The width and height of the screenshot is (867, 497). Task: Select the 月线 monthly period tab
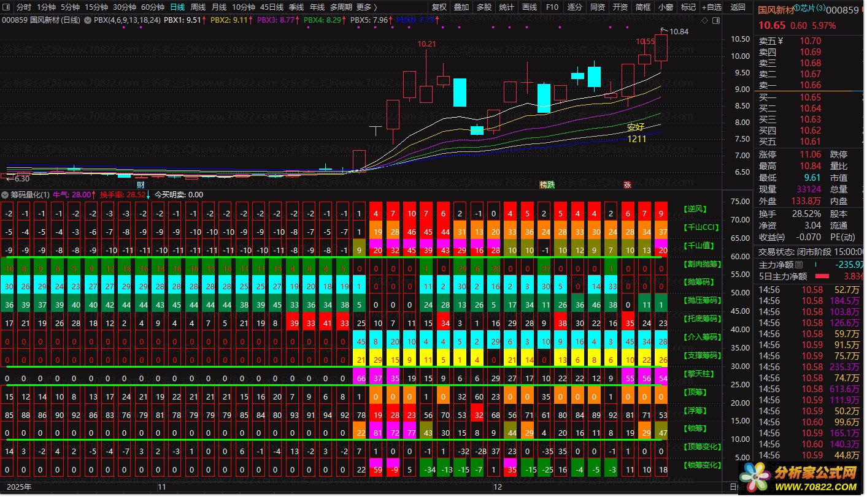click(219, 7)
